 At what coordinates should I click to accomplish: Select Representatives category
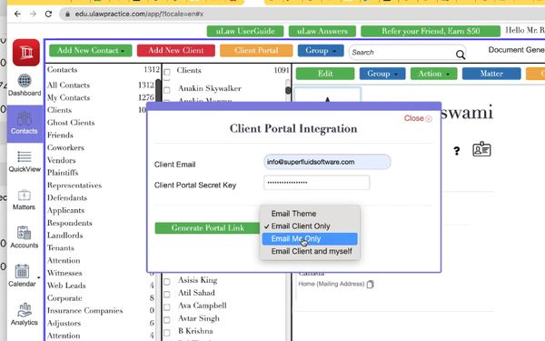pos(74,186)
